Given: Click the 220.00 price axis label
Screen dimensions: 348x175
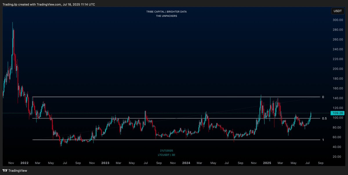Looking at the screenshot, I should [338, 59].
